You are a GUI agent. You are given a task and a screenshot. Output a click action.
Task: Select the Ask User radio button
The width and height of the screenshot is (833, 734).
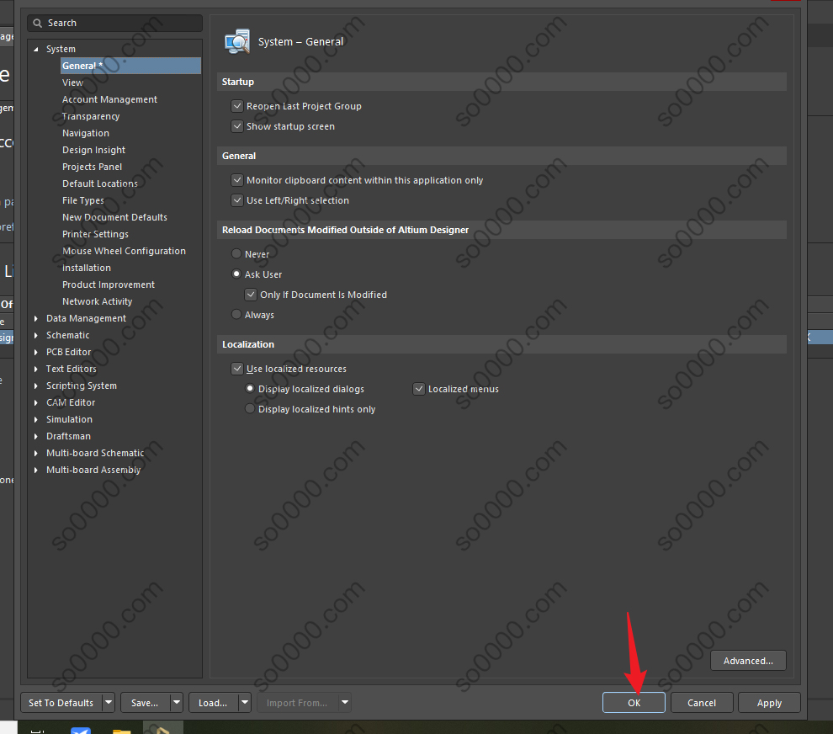pos(236,274)
